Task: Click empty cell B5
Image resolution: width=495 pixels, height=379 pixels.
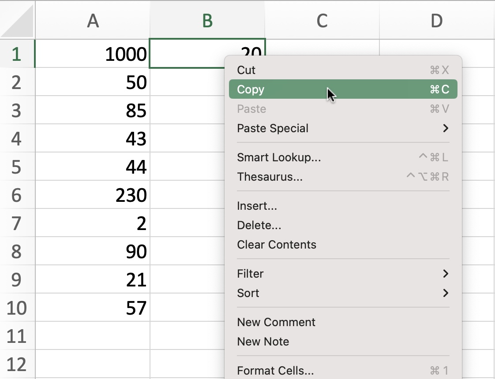Action: (x=187, y=167)
